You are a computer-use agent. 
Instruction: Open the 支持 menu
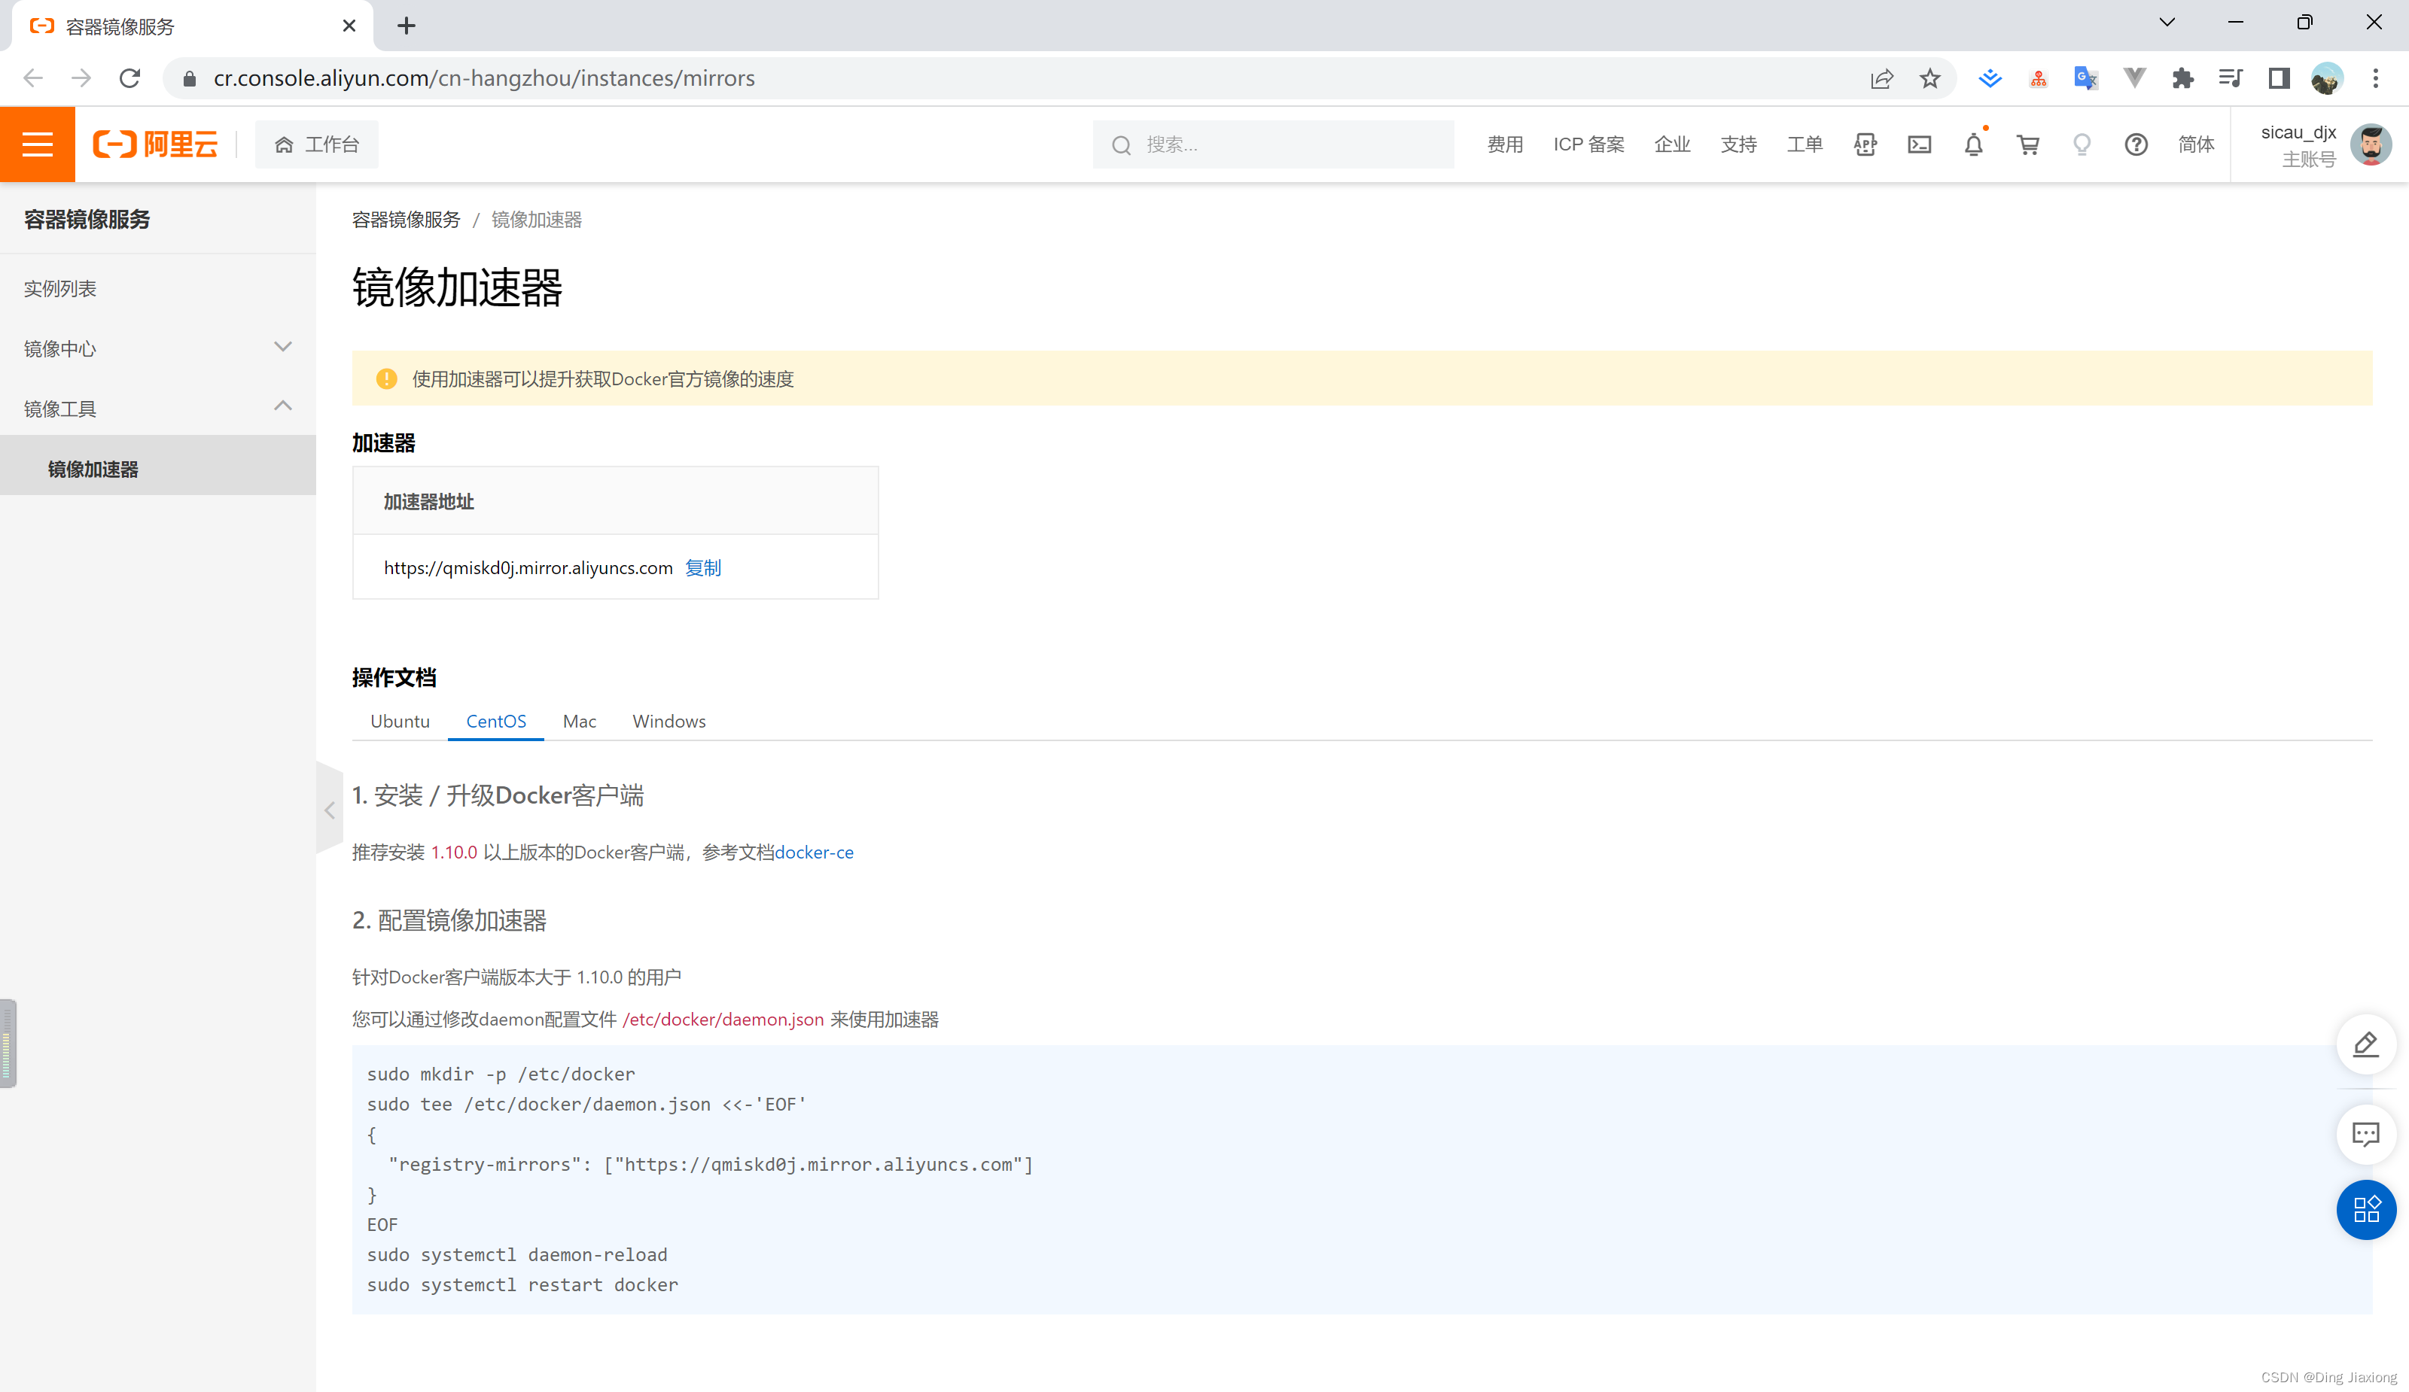pyautogui.click(x=1738, y=144)
